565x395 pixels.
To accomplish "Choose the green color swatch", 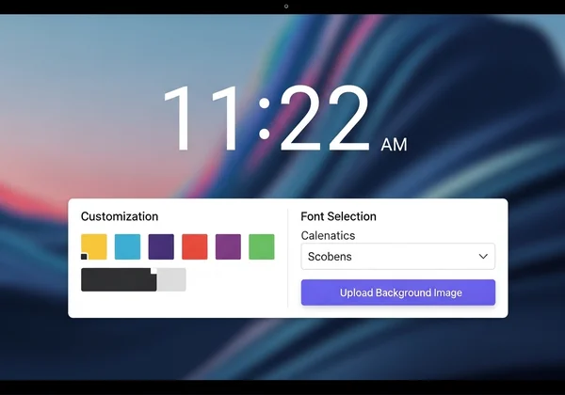I will click(262, 246).
